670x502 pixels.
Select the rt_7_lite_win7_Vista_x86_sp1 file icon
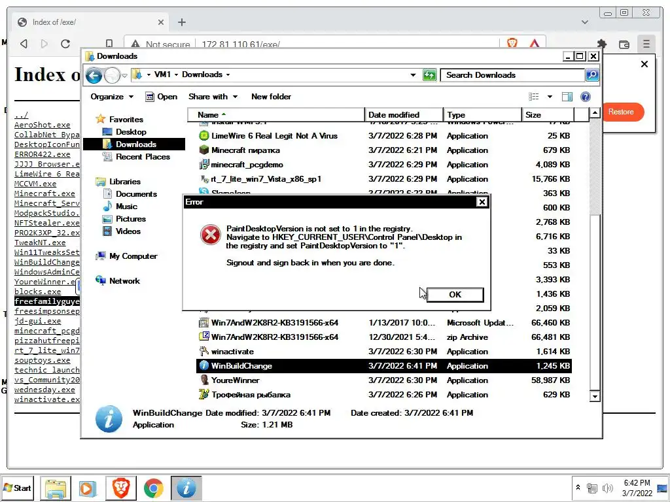click(x=204, y=179)
